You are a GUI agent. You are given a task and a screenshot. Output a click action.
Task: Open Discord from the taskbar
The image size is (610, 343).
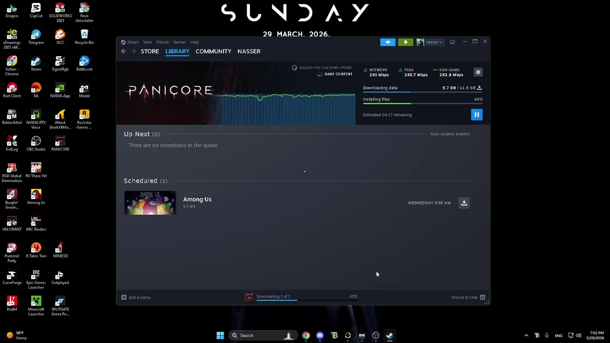320,335
